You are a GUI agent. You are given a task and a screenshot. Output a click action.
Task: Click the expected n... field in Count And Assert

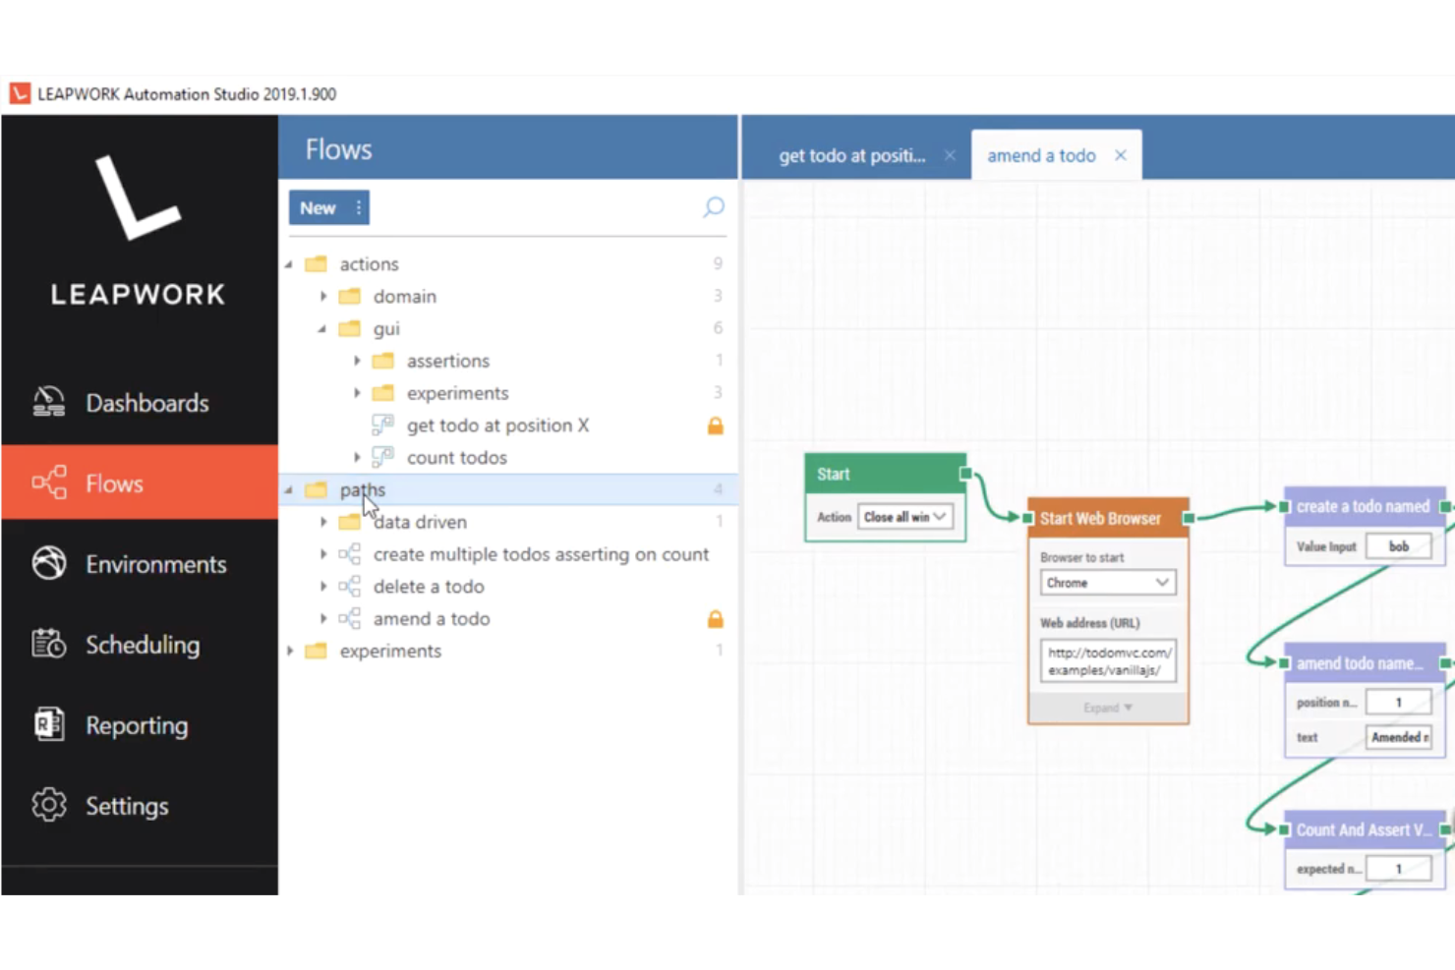pyautogui.click(x=1398, y=869)
